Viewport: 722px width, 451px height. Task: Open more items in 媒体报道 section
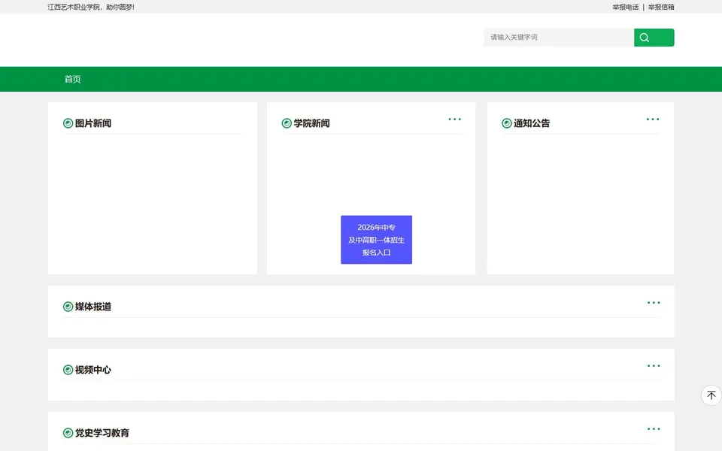[x=654, y=303]
